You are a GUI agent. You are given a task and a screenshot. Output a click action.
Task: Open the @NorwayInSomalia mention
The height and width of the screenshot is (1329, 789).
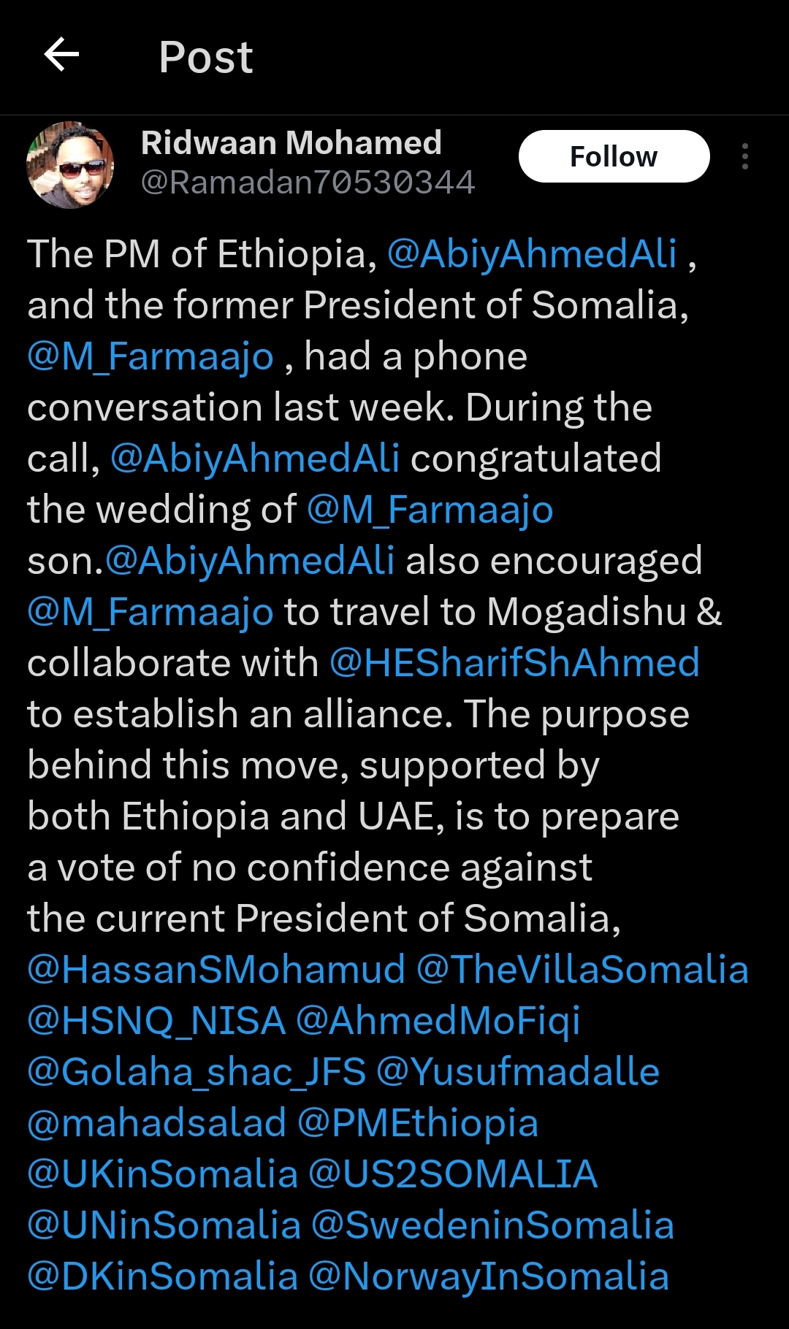click(489, 1276)
